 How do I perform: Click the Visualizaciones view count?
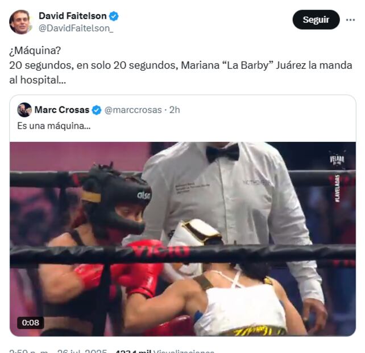[165, 351]
